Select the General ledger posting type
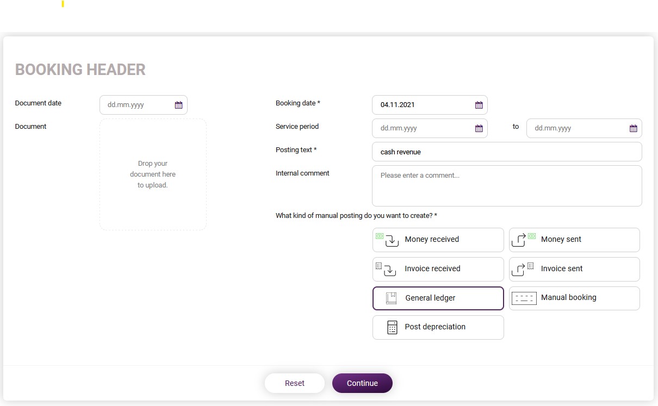 click(438, 298)
